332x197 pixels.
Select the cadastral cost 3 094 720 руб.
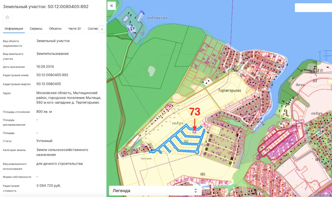49,186
